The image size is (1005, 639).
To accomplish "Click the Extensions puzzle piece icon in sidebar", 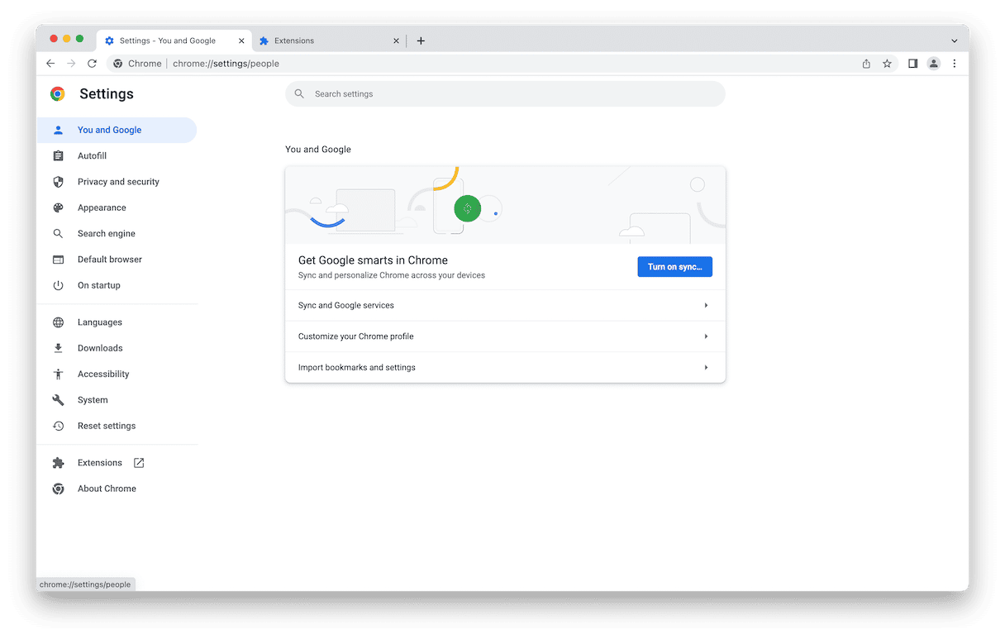I will tap(58, 463).
